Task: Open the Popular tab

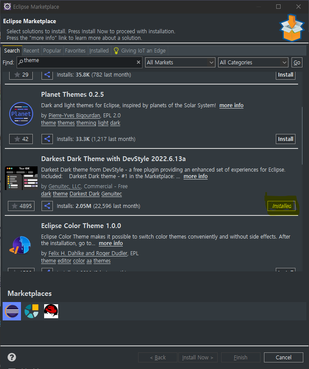Action: click(52, 51)
